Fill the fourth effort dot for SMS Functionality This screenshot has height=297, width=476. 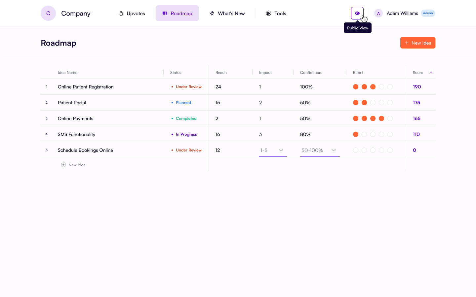(x=381, y=134)
